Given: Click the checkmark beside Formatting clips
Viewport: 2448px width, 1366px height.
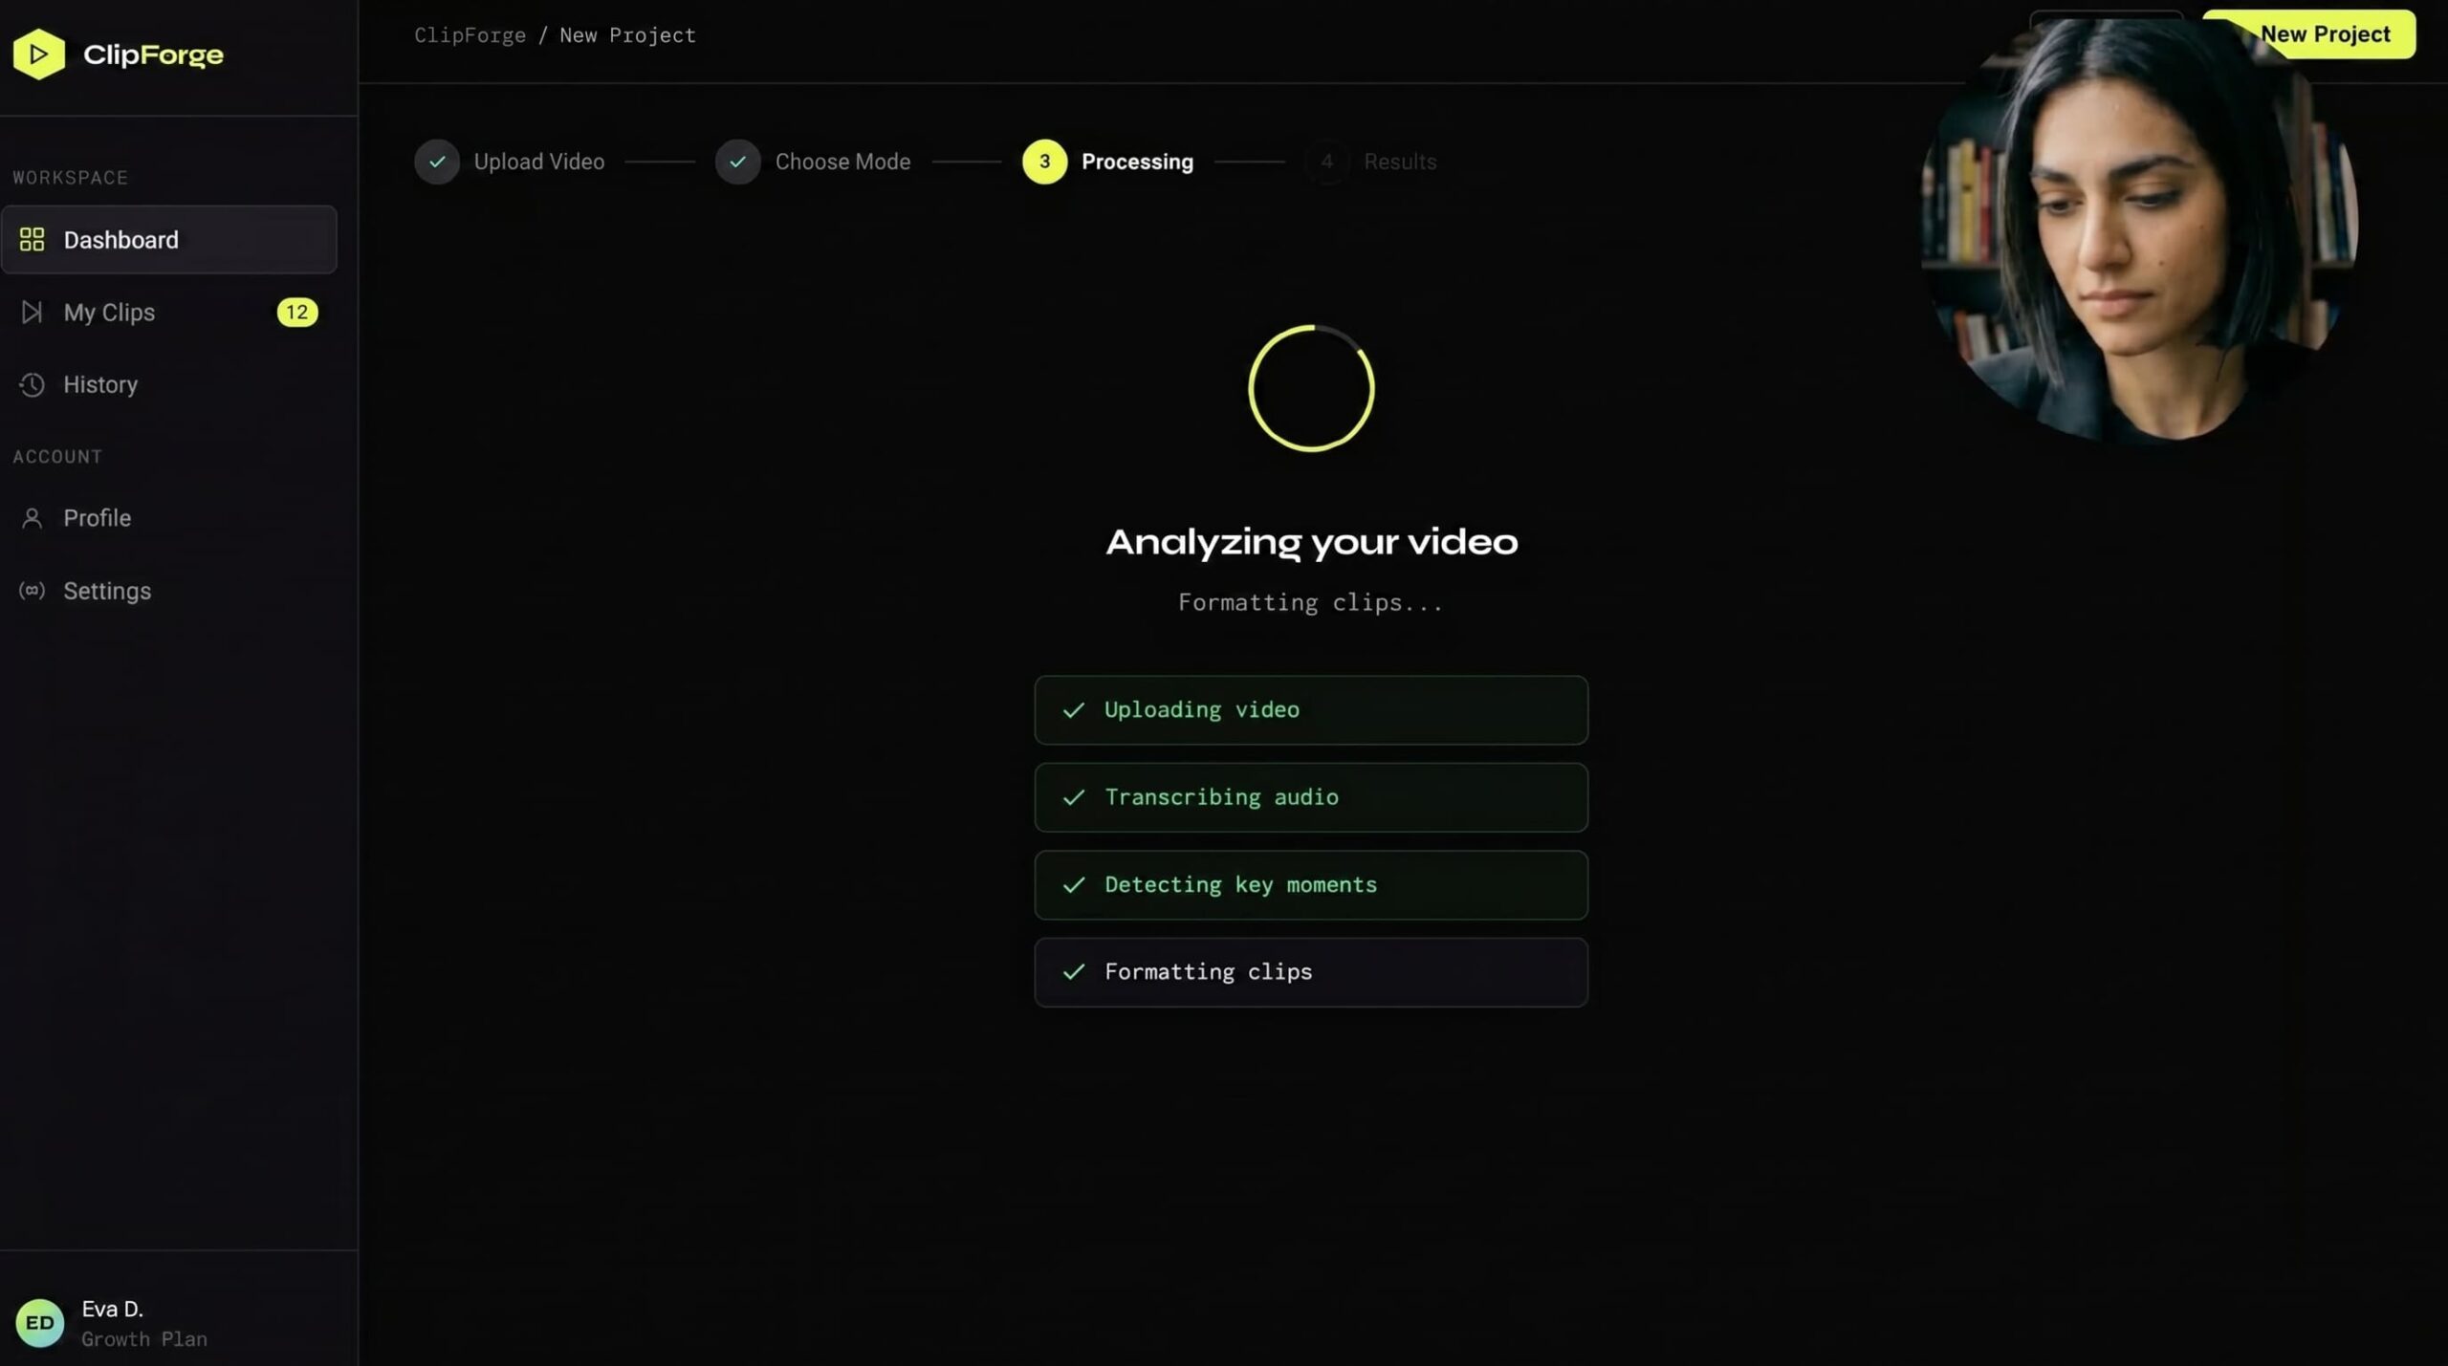Looking at the screenshot, I should (x=1074, y=971).
